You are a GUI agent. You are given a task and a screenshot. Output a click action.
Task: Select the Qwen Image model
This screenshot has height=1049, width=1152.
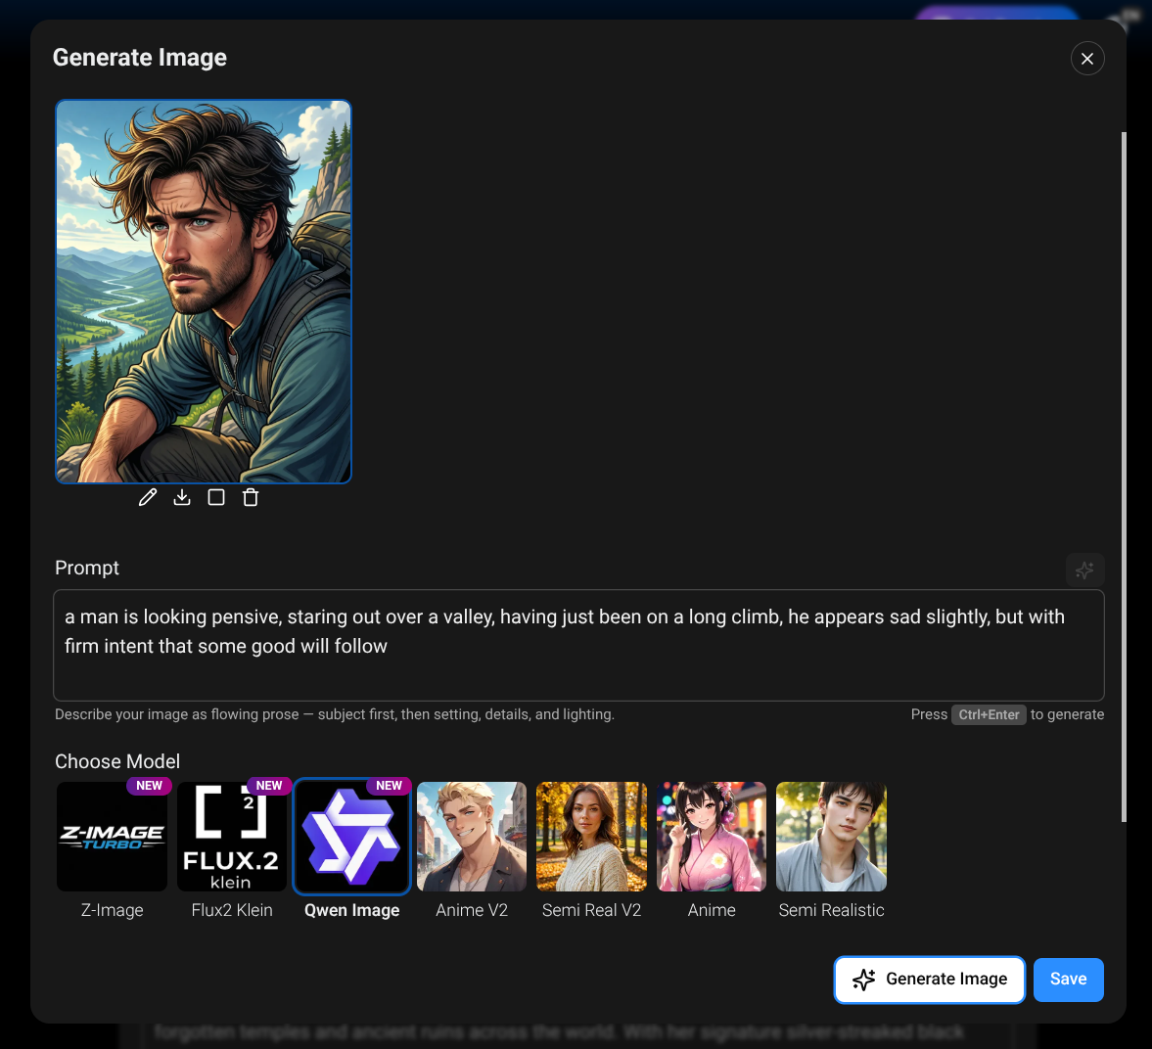pos(352,837)
